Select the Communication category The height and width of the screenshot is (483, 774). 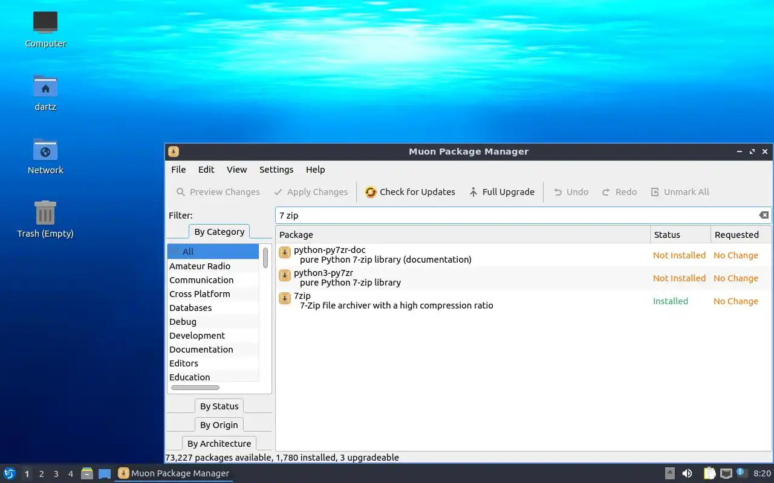click(x=213, y=280)
